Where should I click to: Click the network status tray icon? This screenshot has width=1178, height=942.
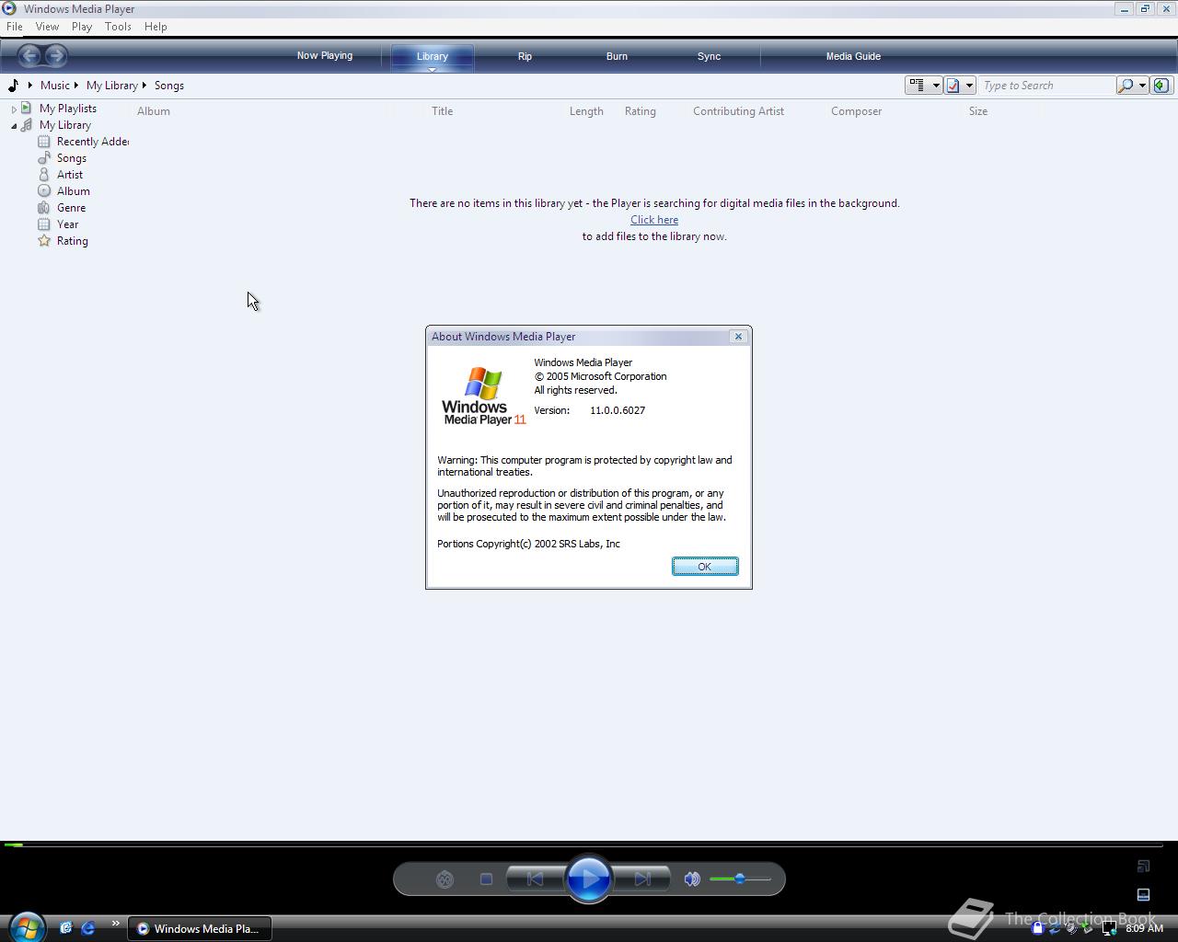[1109, 928]
